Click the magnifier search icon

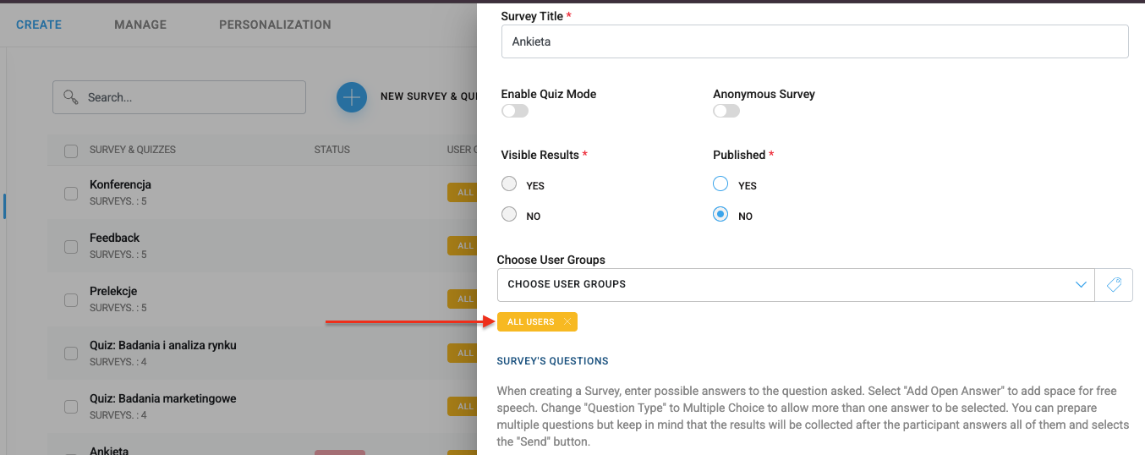click(71, 97)
